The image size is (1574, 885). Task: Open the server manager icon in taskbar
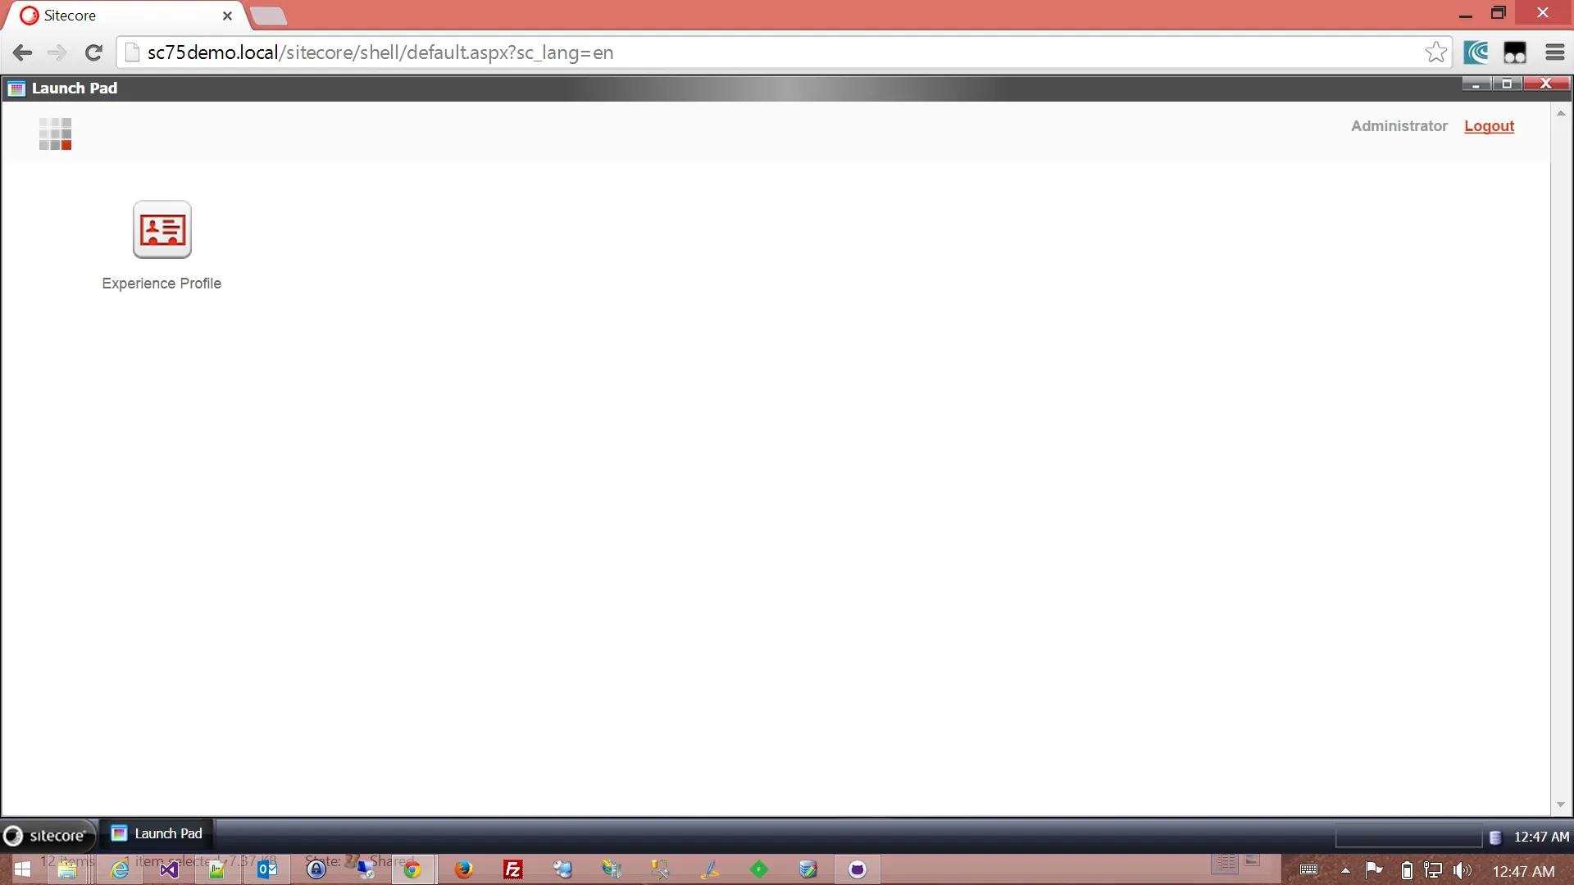(612, 869)
